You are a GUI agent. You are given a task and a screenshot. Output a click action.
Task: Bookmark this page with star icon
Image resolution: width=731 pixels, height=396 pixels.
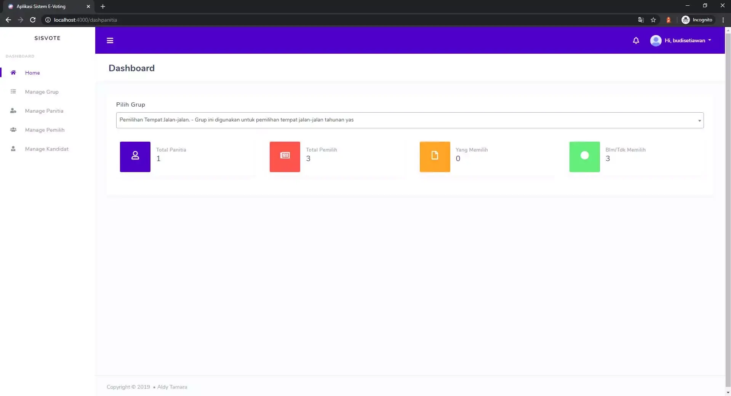click(653, 20)
